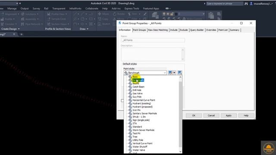Screen dimensions: 276x155
Task: Switch to the Point List tab
Action: 223,30
